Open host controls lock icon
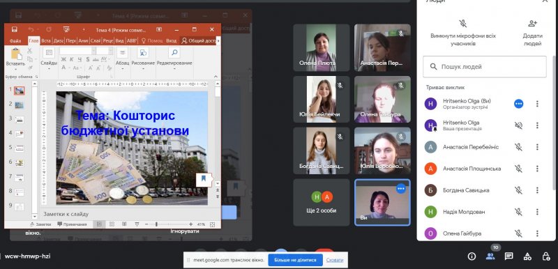558x269 pixels. click(546, 256)
